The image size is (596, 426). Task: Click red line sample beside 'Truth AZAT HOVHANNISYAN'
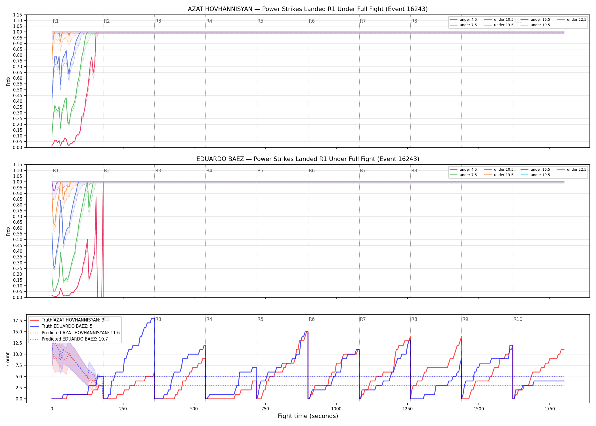[x=34, y=320]
